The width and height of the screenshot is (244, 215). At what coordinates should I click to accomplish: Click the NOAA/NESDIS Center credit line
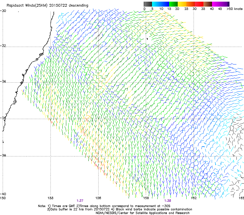pos(142,213)
